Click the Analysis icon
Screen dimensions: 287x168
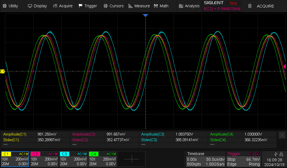click(181, 6)
